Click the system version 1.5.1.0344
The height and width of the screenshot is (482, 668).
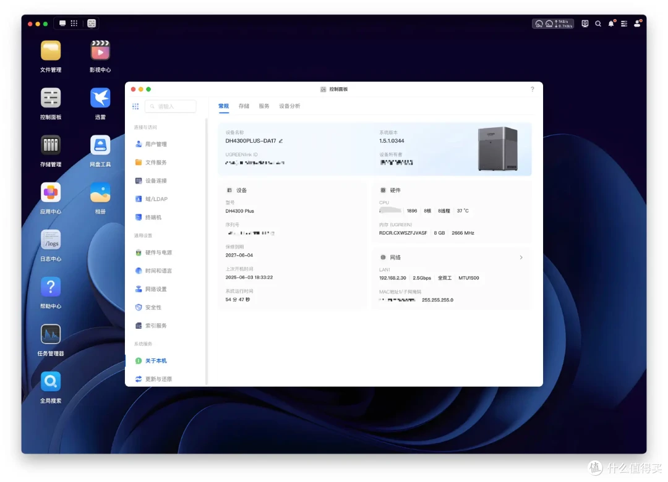pyautogui.click(x=392, y=141)
